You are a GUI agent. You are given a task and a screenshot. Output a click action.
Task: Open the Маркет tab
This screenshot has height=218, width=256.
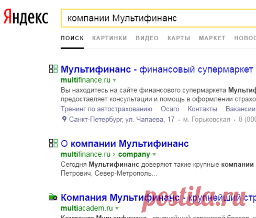point(212,38)
